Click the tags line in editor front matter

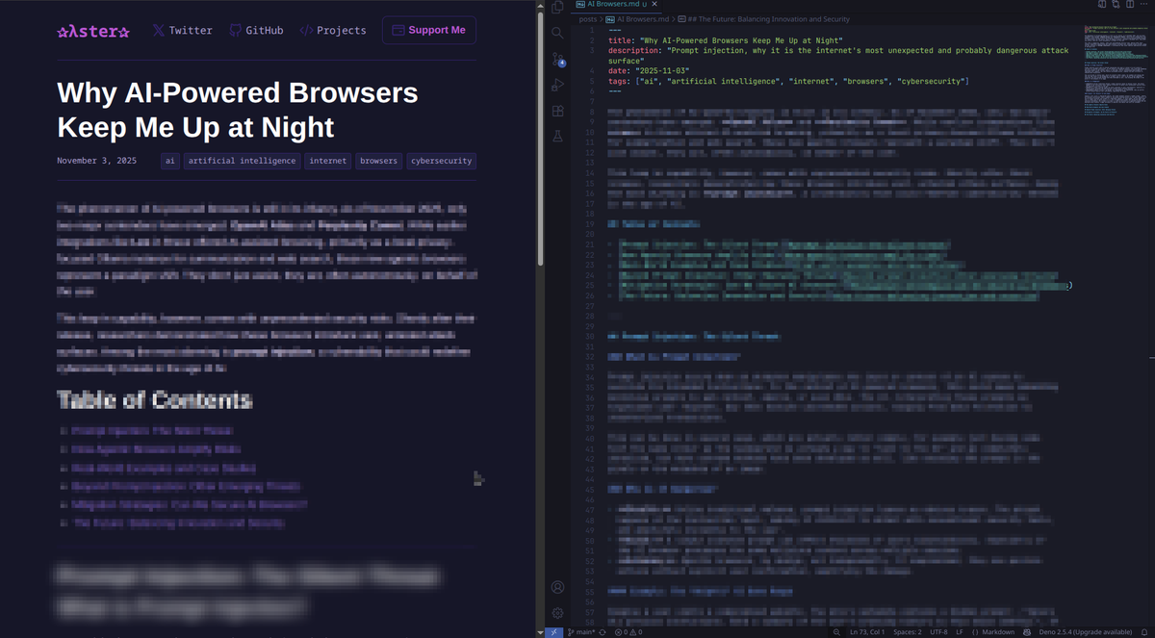tap(789, 82)
